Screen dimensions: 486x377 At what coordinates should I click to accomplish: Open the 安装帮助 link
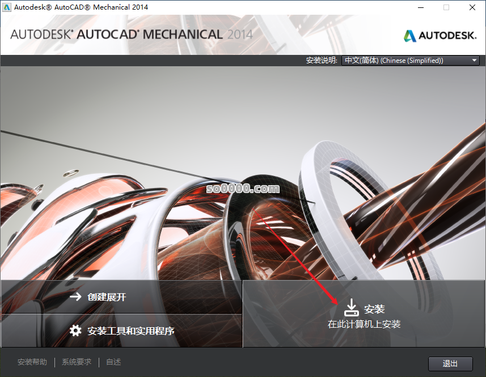point(32,362)
